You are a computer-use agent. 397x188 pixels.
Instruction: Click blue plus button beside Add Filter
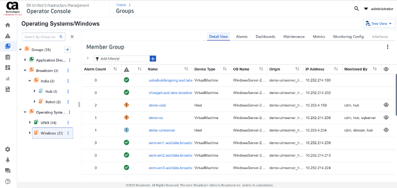coord(153,58)
